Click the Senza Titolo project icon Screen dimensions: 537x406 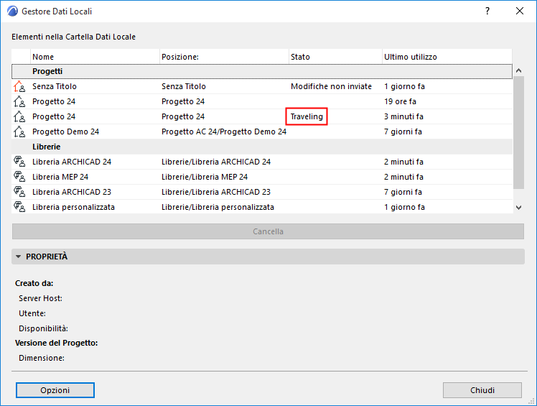[19, 86]
